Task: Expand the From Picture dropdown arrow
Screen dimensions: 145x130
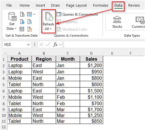Action: (x=34, y=14)
